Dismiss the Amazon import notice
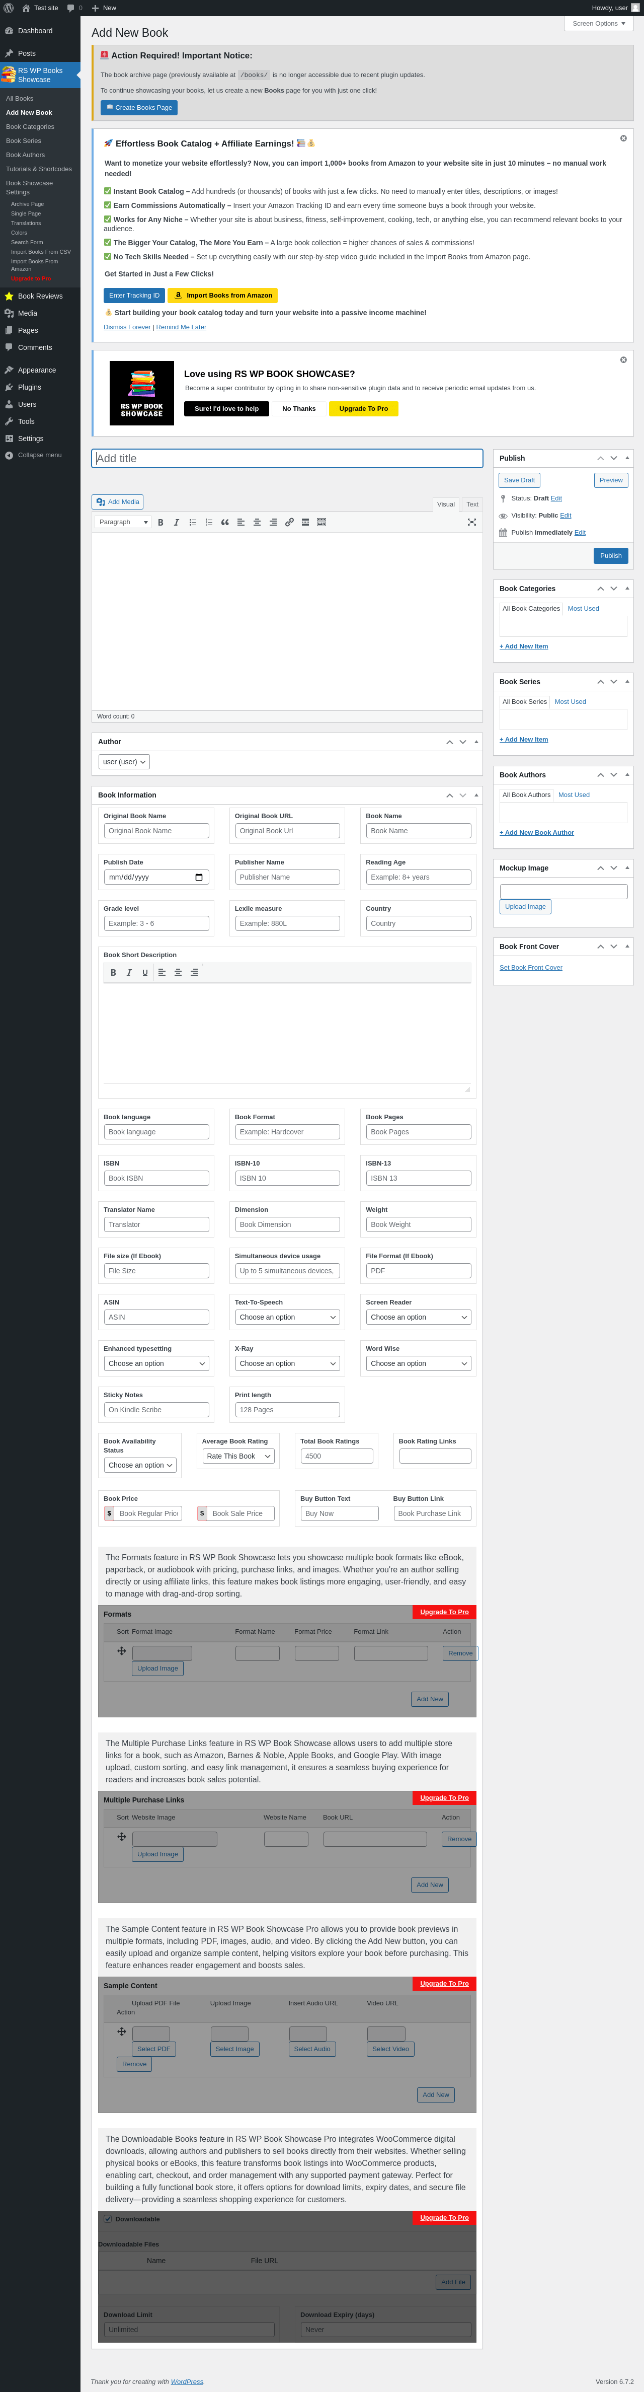This screenshot has height=2392, width=644. [623, 138]
